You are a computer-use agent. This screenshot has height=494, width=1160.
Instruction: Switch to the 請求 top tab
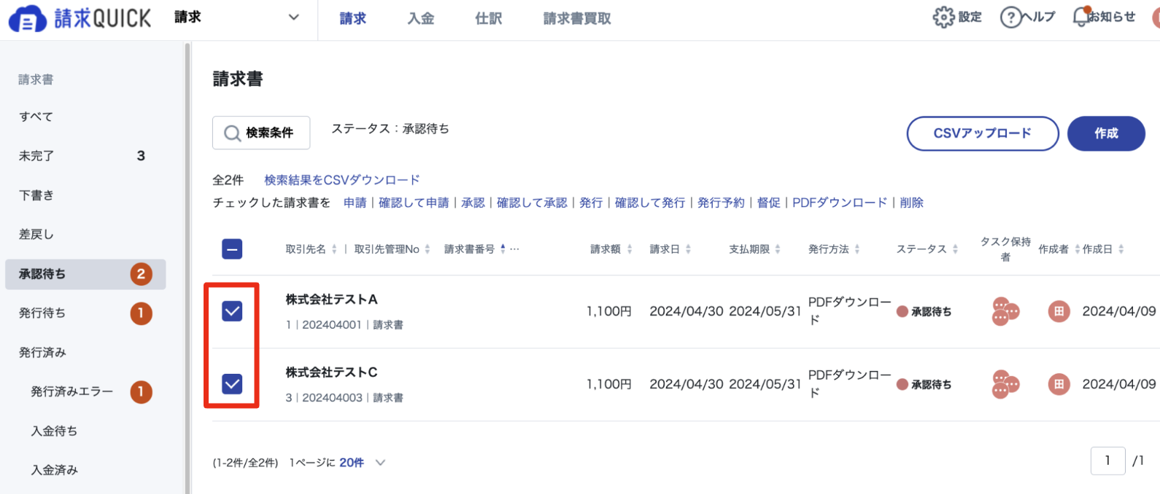pyautogui.click(x=353, y=18)
